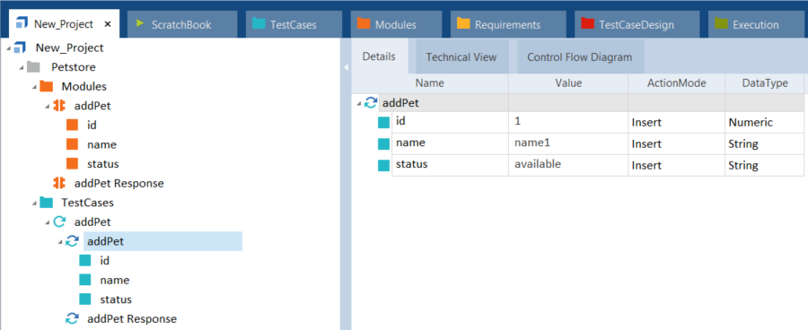Click the addPet Response test step icon
This screenshot has width=808, height=330.
(x=72, y=318)
